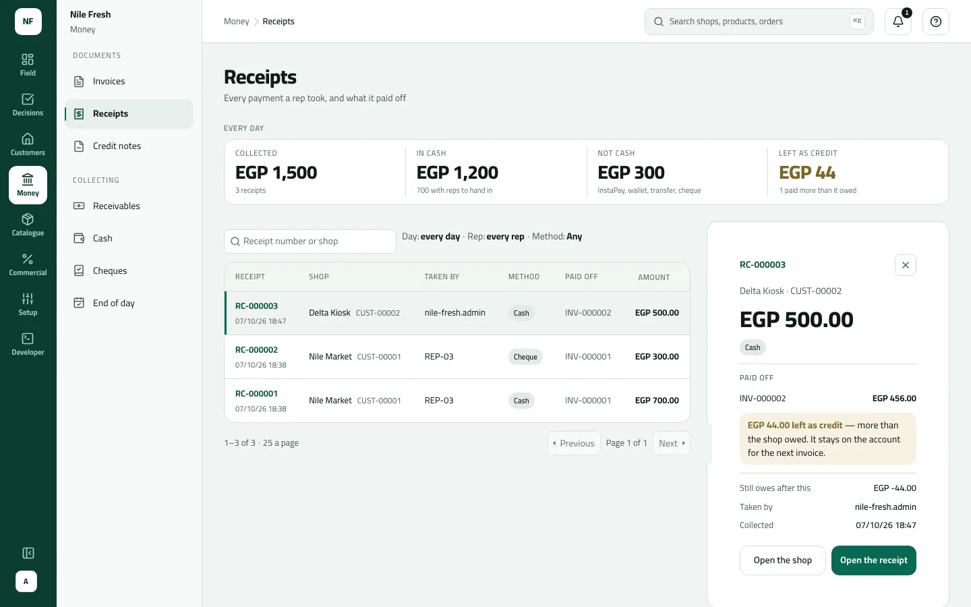This screenshot has height=607, width=971.
Task: Select Receipts in the sidebar
Action: pyautogui.click(x=129, y=114)
